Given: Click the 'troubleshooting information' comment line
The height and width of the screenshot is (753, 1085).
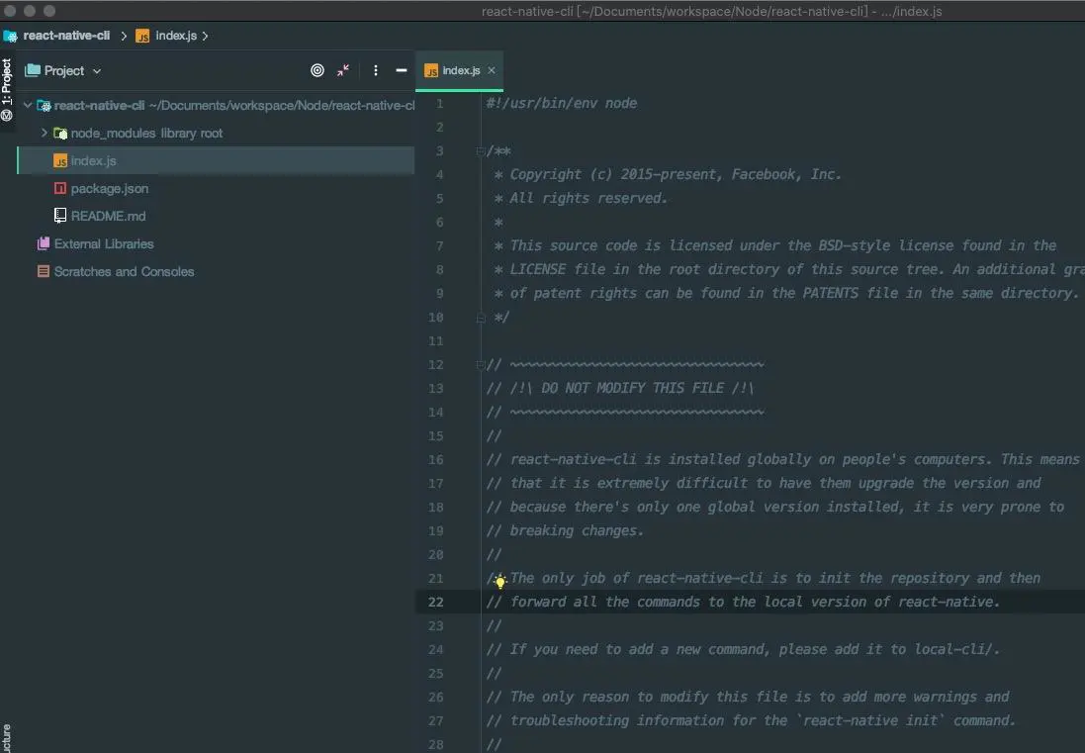Looking at the screenshot, I should (751, 720).
